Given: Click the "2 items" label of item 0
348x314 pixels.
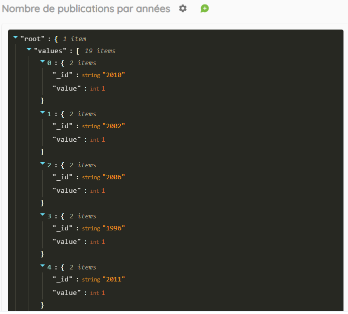Looking at the screenshot, I should pos(83,63).
